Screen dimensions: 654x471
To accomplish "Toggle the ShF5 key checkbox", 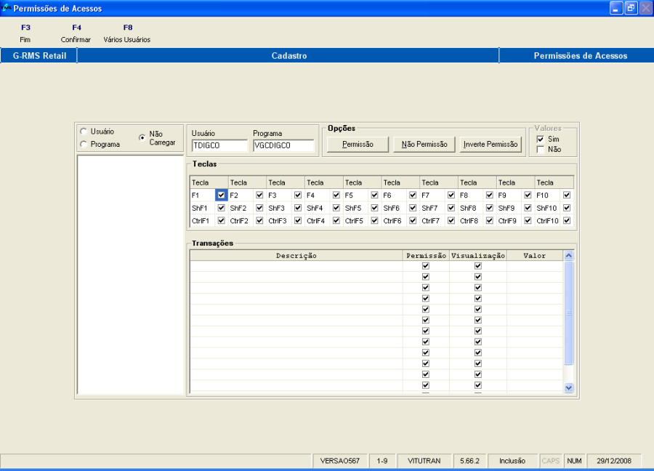I will coord(374,208).
